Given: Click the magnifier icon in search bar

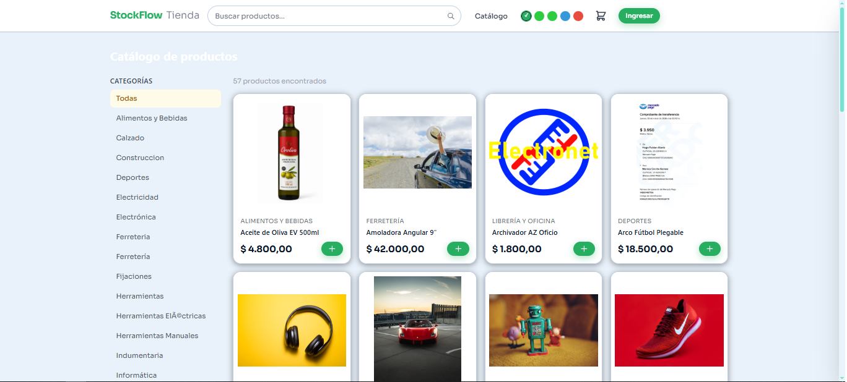Looking at the screenshot, I should (451, 16).
